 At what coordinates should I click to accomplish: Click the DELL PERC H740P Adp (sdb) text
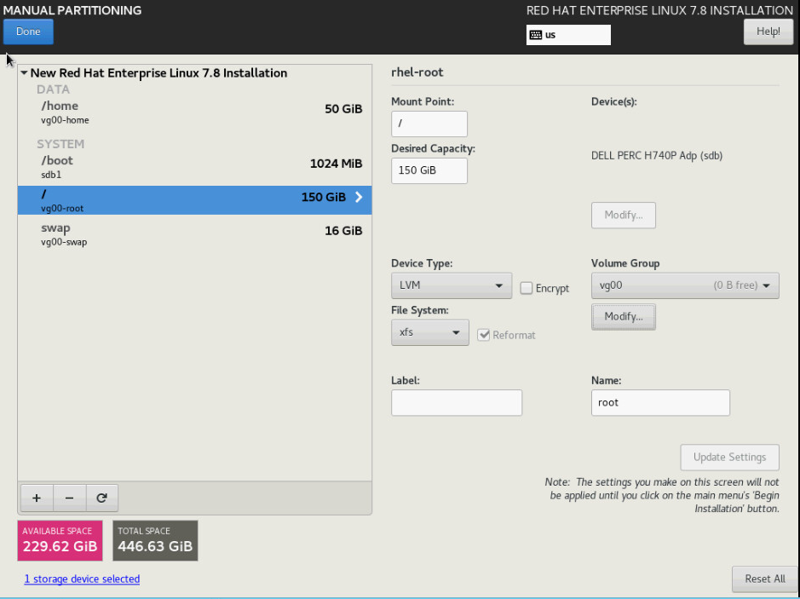[657, 156]
